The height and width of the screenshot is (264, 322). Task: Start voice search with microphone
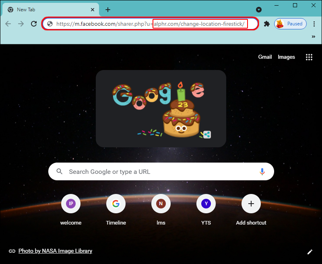point(262,171)
